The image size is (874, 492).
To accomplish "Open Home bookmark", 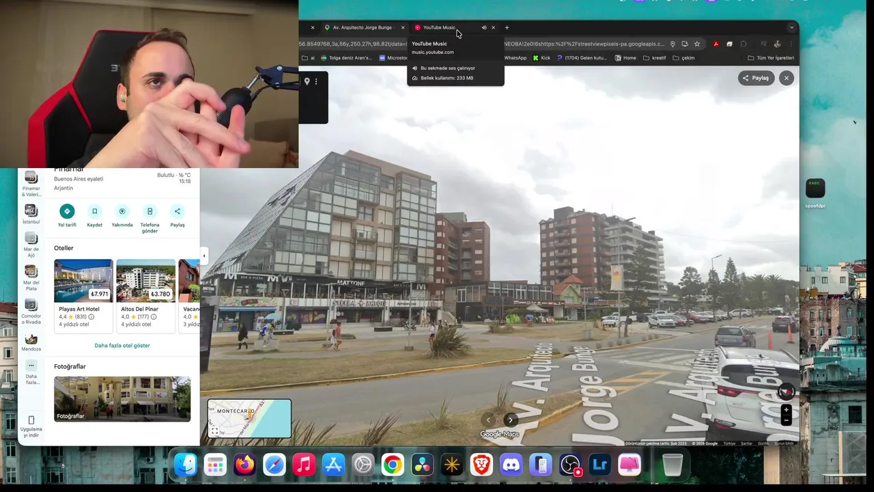I will [625, 58].
